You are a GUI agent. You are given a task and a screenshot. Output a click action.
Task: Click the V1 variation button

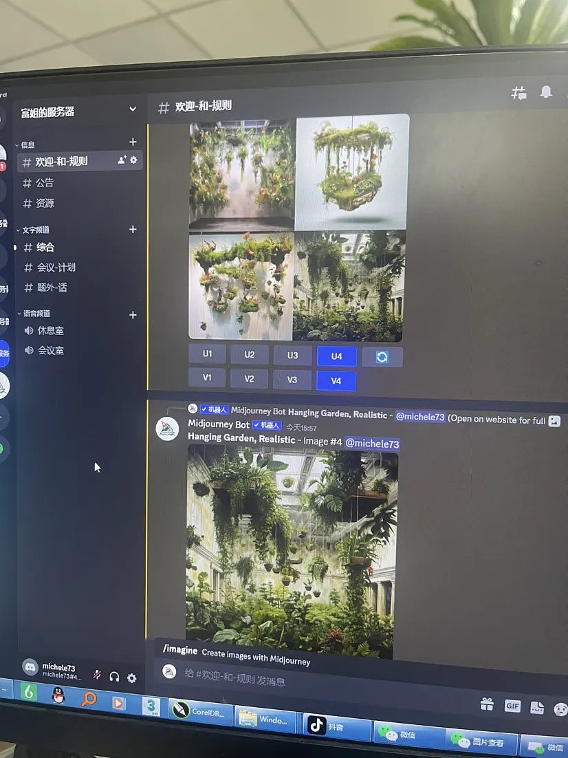point(207,378)
